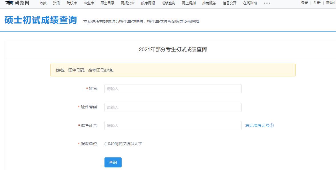This screenshot has height=170, width=336.
Task: Click the question mark icon beside 忘记准考证号
Action: 272,125
